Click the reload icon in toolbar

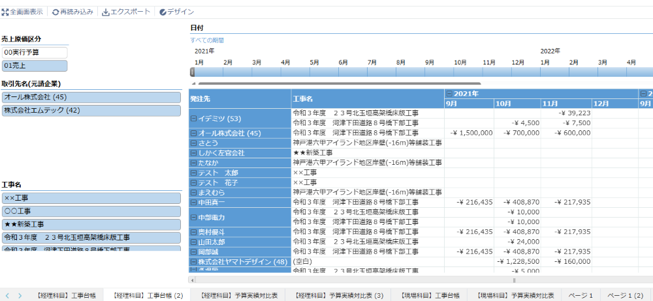click(x=56, y=12)
